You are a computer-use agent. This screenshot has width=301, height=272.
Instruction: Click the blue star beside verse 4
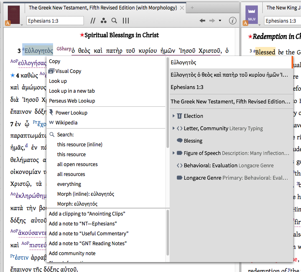12,75
